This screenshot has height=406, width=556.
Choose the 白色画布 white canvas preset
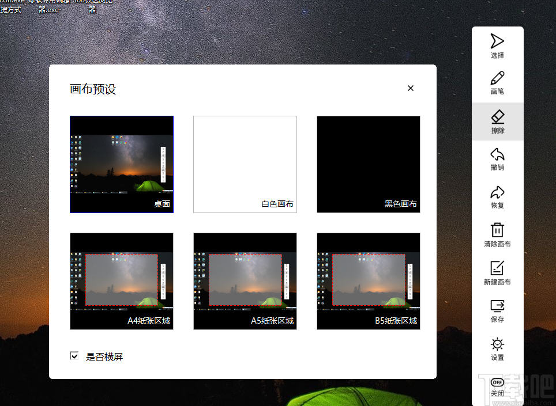point(245,164)
